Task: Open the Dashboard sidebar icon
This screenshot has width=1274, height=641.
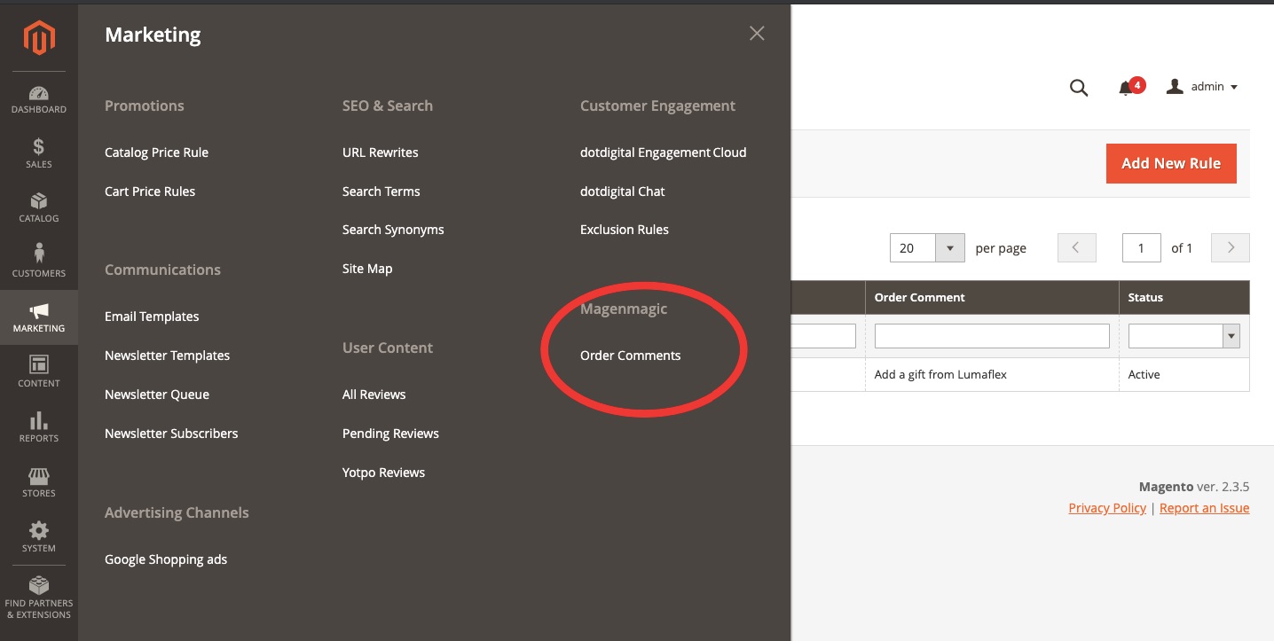Action: point(39,100)
